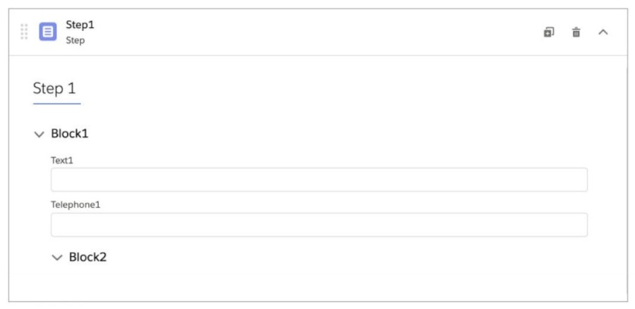Click the drag handle beside Step1

[x=24, y=32]
